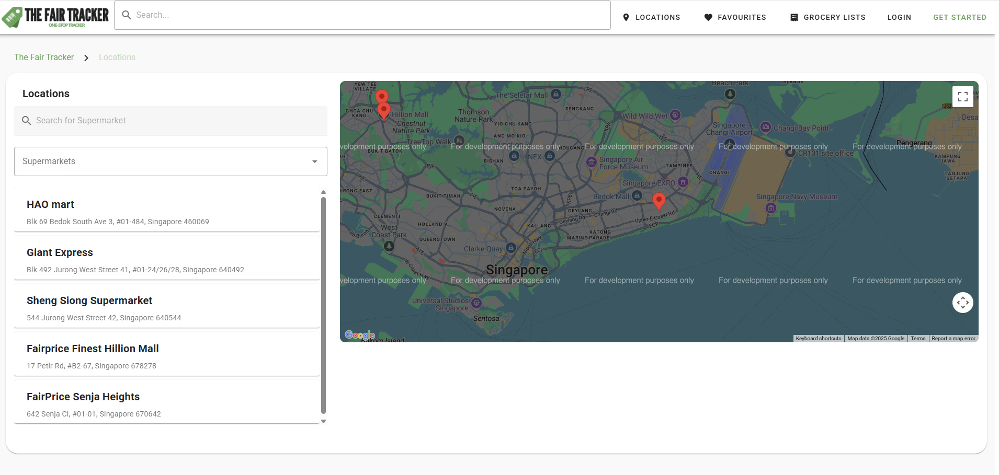
Task: Click Singapore Navy Museum map icon
Action: (771, 208)
